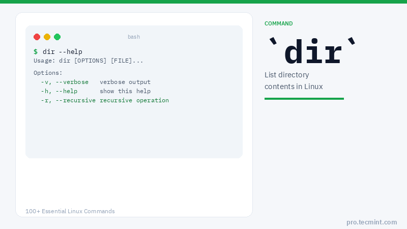Click the bash title in terminal header
Image resolution: width=407 pixels, height=229 pixels.
134,37
